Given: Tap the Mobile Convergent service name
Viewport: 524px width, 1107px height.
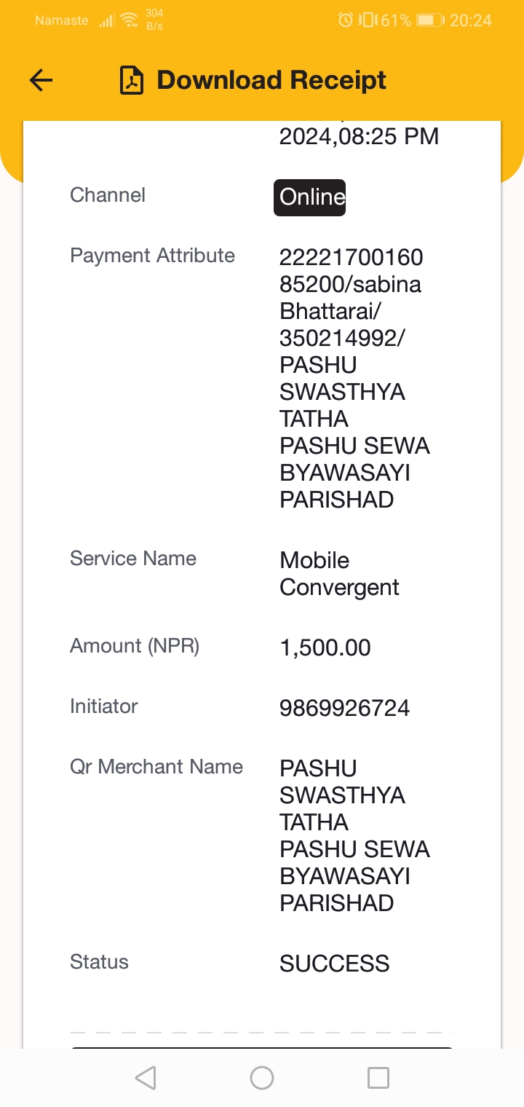Looking at the screenshot, I should tap(339, 574).
